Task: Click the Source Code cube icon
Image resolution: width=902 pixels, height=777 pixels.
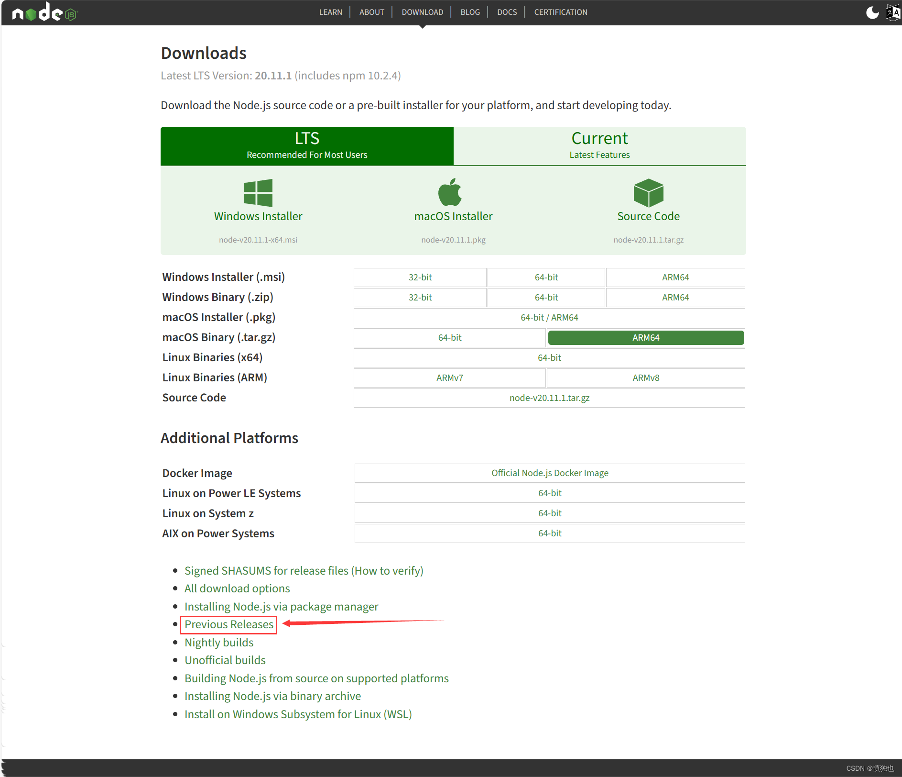Action: click(x=648, y=192)
